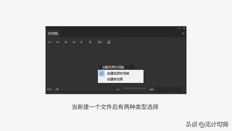Click the 创建视频时间轴 button
The height and width of the screenshot is (131, 232).
(x=113, y=67)
